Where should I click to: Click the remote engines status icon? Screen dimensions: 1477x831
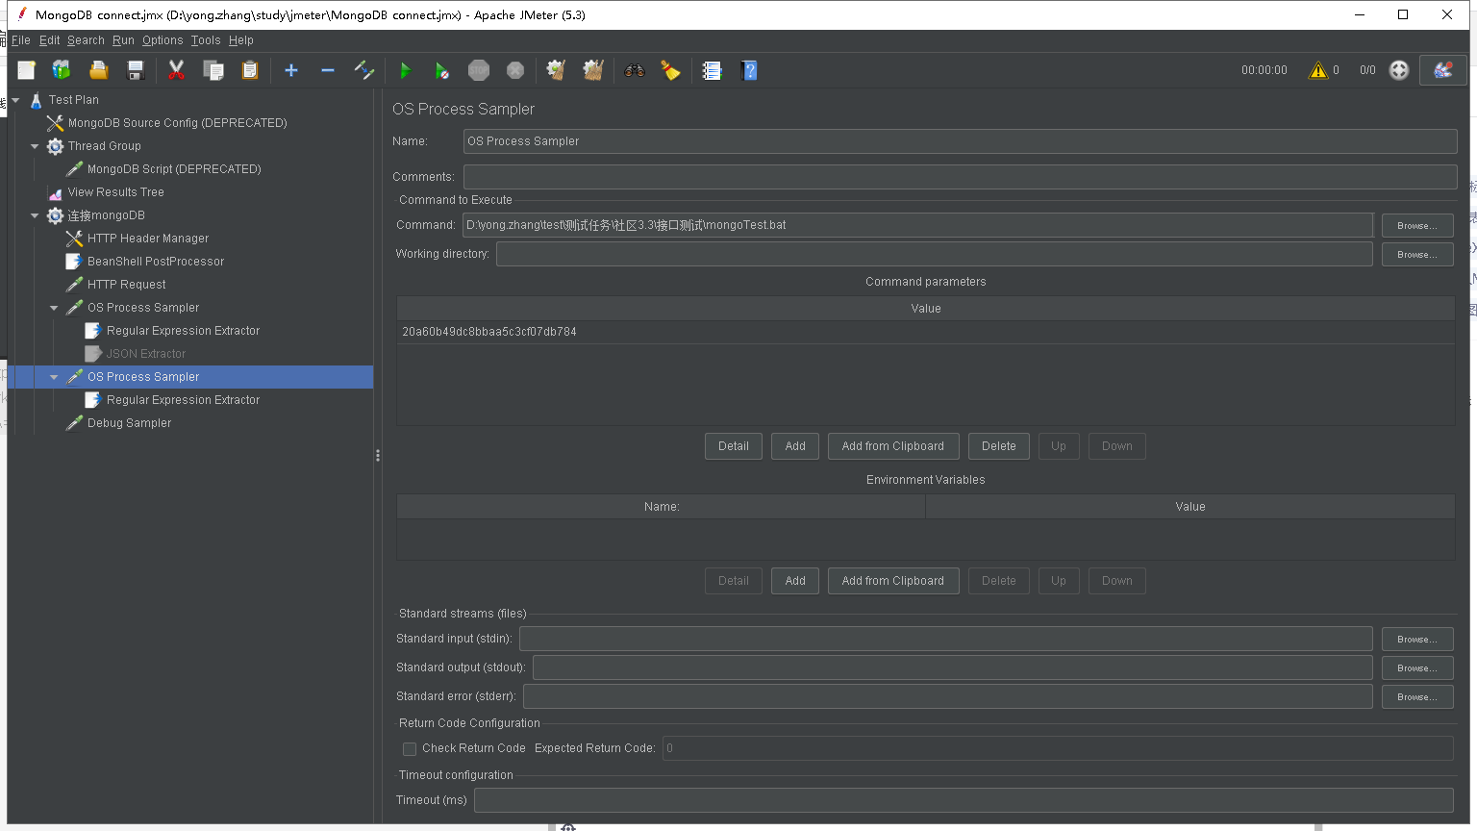(x=1399, y=70)
